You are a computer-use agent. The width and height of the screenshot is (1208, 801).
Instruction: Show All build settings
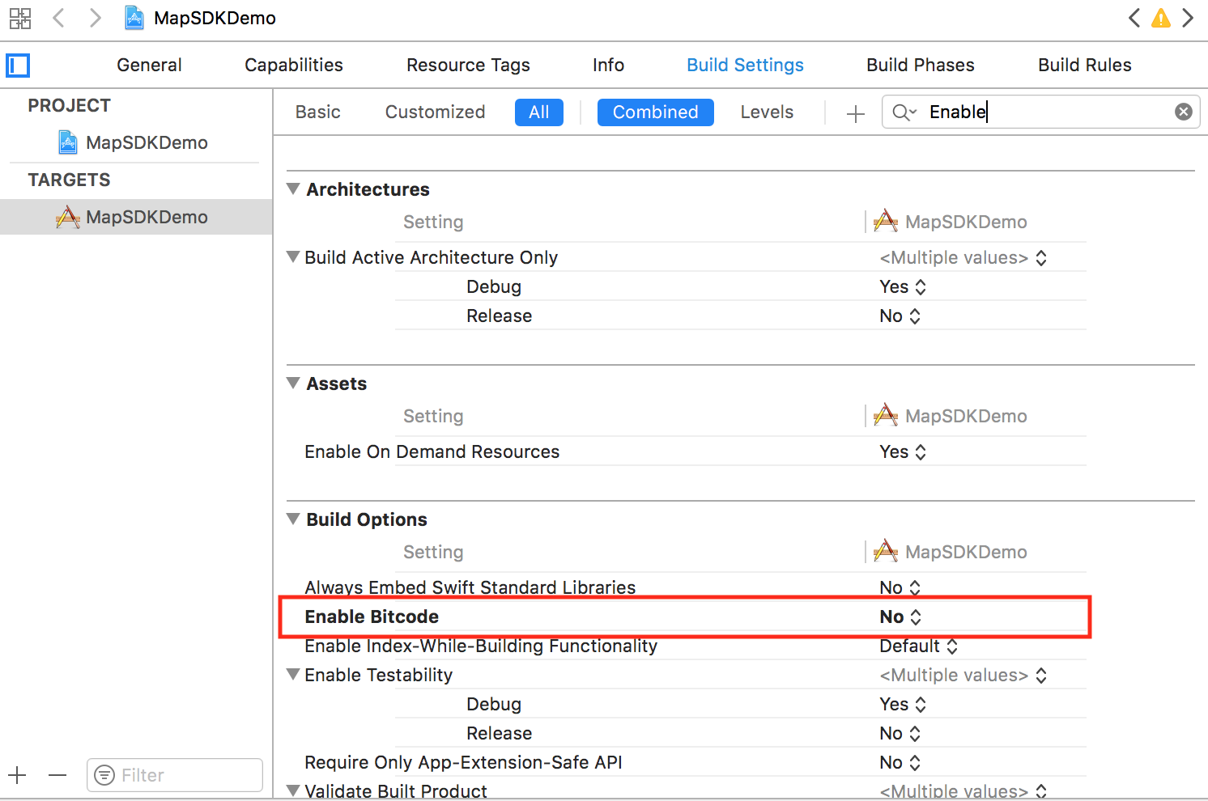pyautogui.click(x=539, y=112)
